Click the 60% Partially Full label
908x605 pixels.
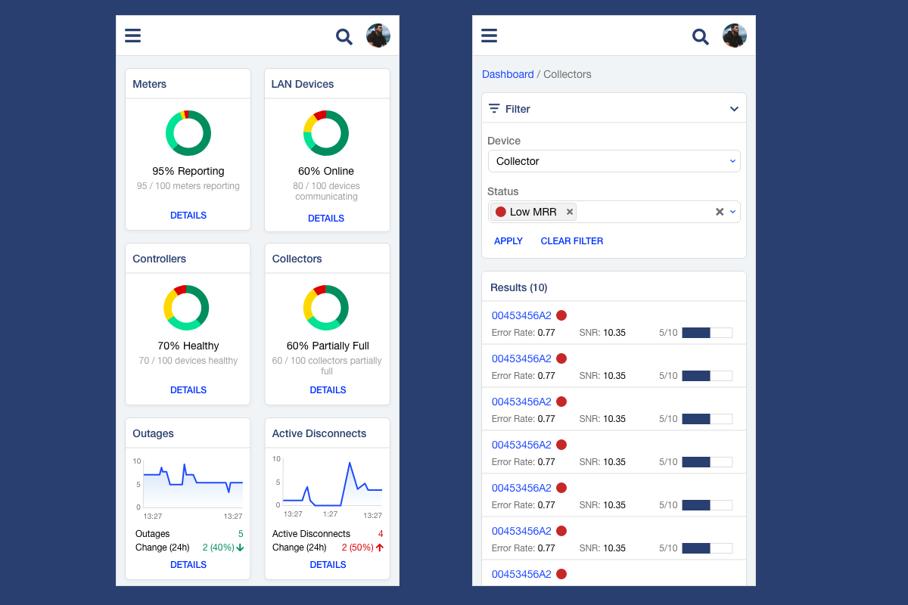click(x=328, y=346)
